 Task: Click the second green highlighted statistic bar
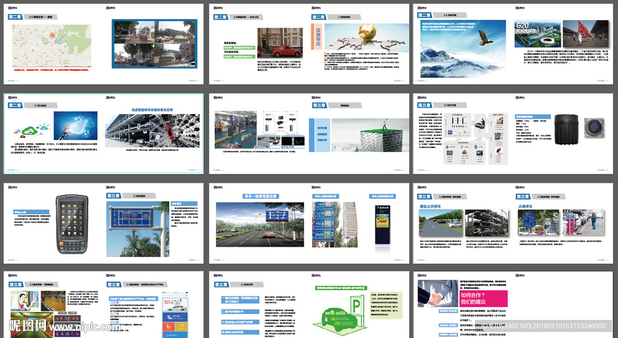(239, 57)
